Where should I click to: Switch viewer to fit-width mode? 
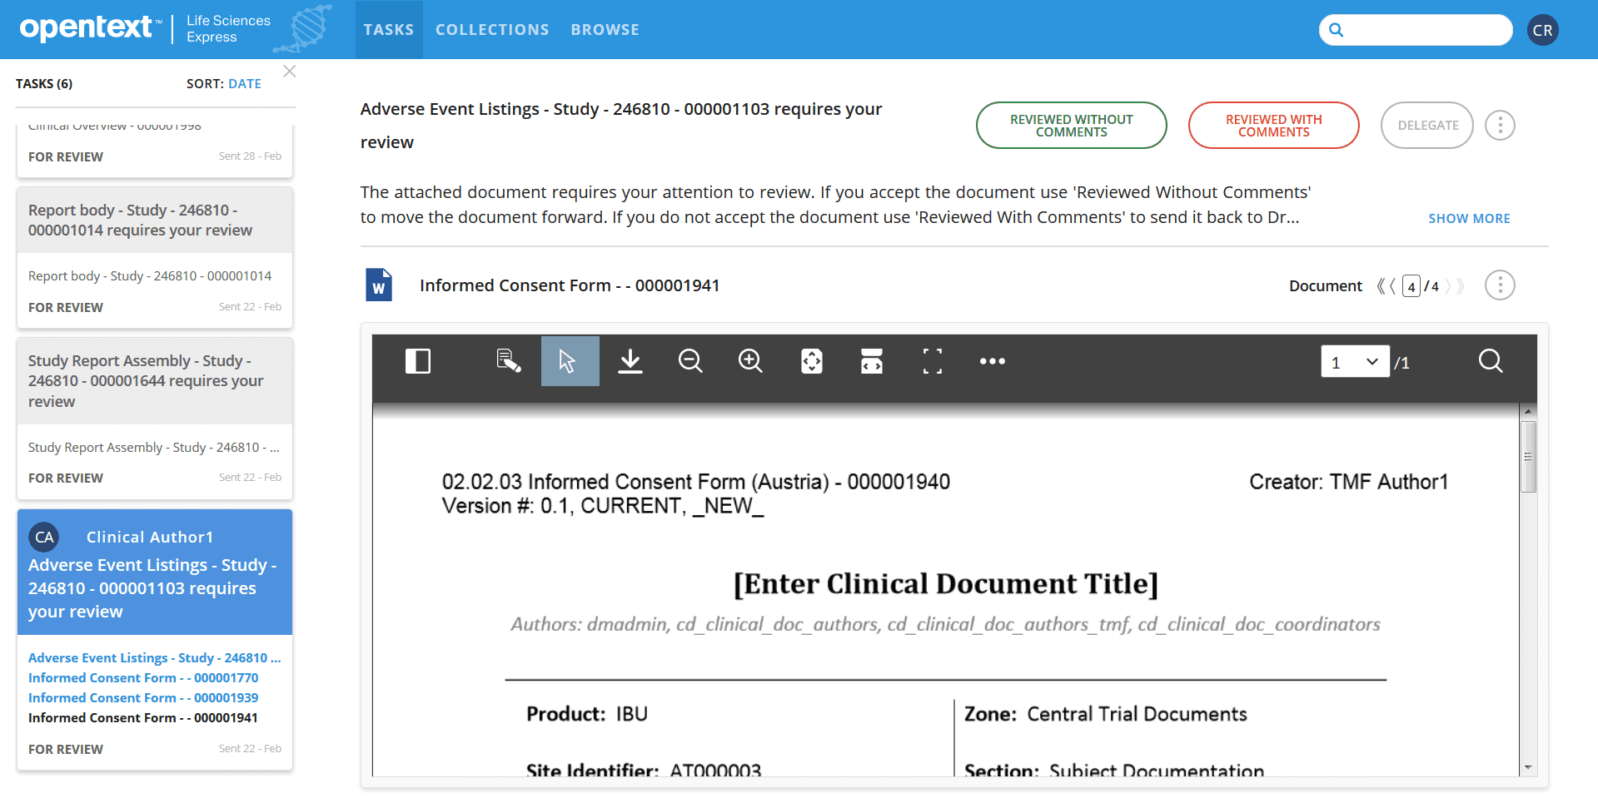point(871,361)
